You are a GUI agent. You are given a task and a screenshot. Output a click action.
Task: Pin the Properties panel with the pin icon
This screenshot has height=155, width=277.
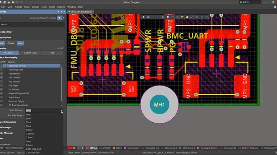click(61, 12)
